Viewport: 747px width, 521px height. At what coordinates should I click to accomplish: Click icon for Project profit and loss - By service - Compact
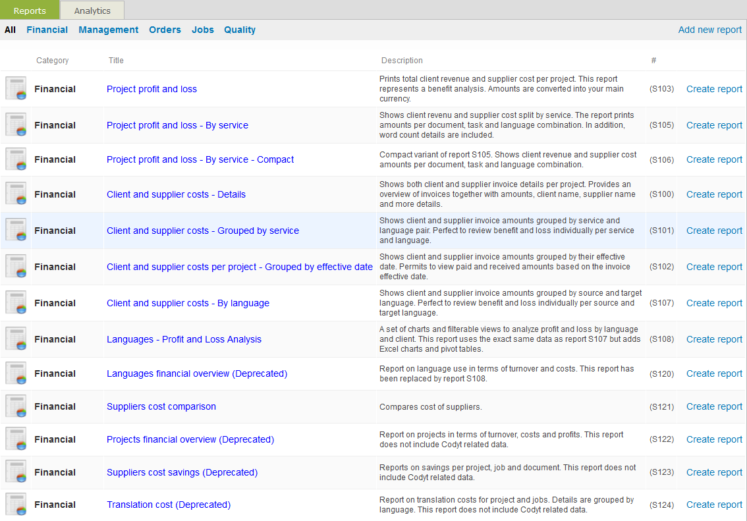click(16, 159)
